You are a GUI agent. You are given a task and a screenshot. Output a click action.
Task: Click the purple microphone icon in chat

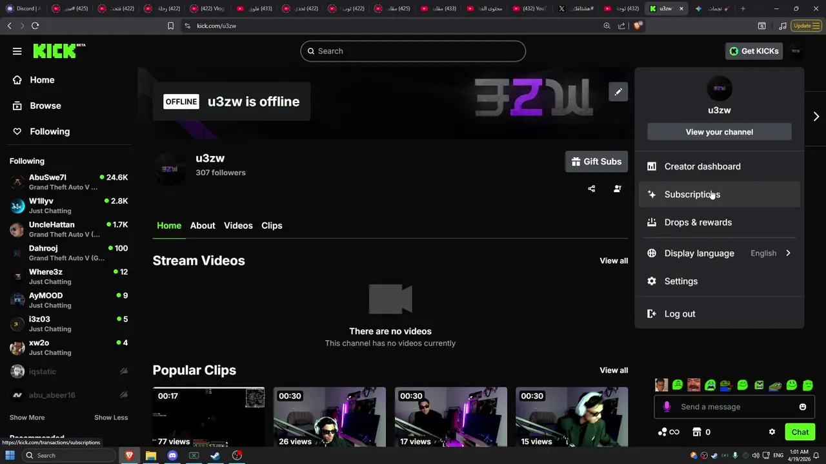click(x=667, y=407)
